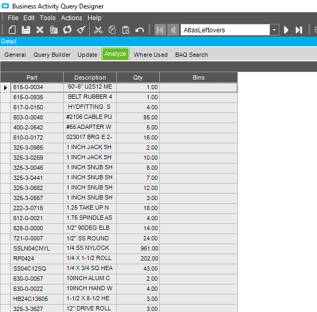Click the Cut scissors toolbar icon
Image resolution: width=317 pixels, height=312 pixels.
click(98, 30)
